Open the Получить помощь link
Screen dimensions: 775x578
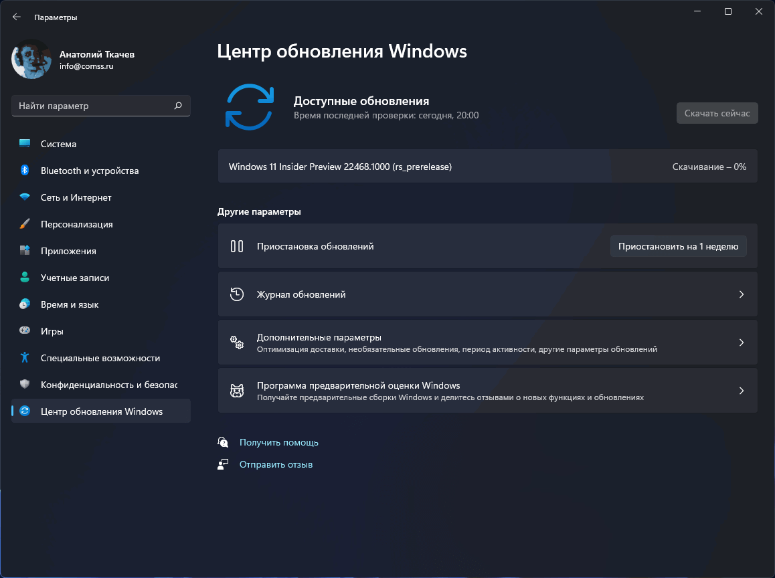point(279,442)
